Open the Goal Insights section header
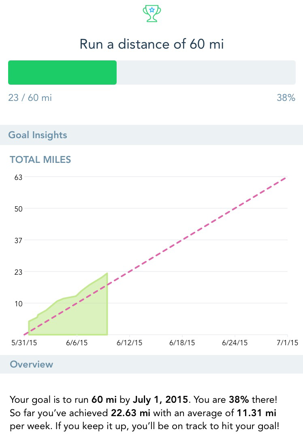Screen dimensions: 303x436 tap(38, 135)
